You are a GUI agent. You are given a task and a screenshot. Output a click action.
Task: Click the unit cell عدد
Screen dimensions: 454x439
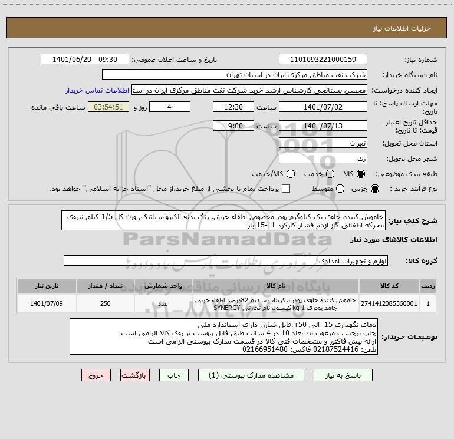click(x=163, y=303)
